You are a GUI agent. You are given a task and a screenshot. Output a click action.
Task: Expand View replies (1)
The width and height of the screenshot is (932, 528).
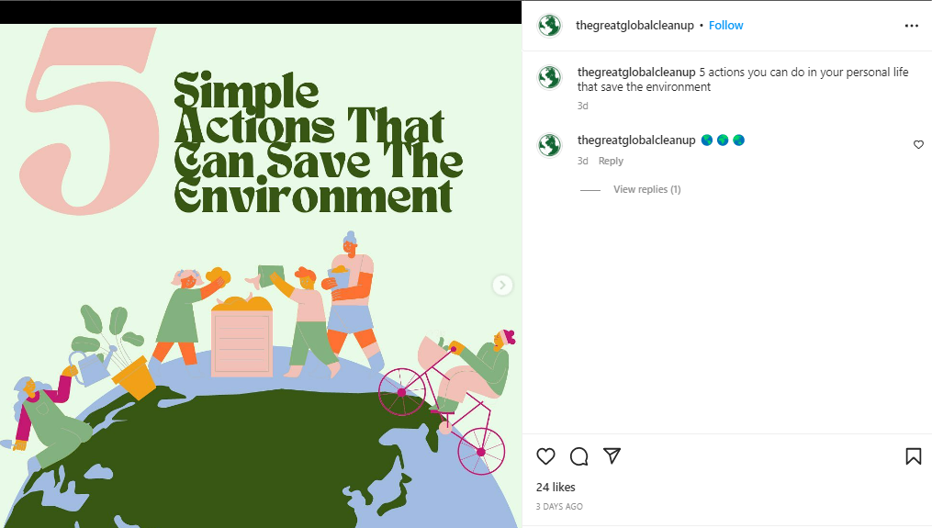(646, 189)
